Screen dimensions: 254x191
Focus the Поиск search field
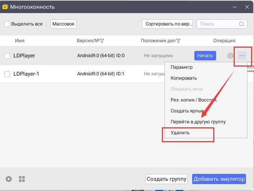tap(217, 24)
